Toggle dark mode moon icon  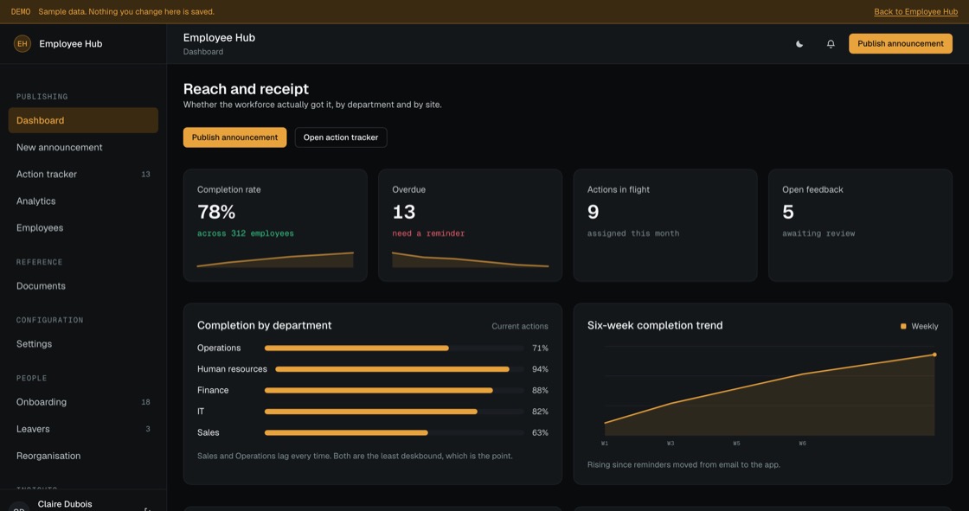799,44
